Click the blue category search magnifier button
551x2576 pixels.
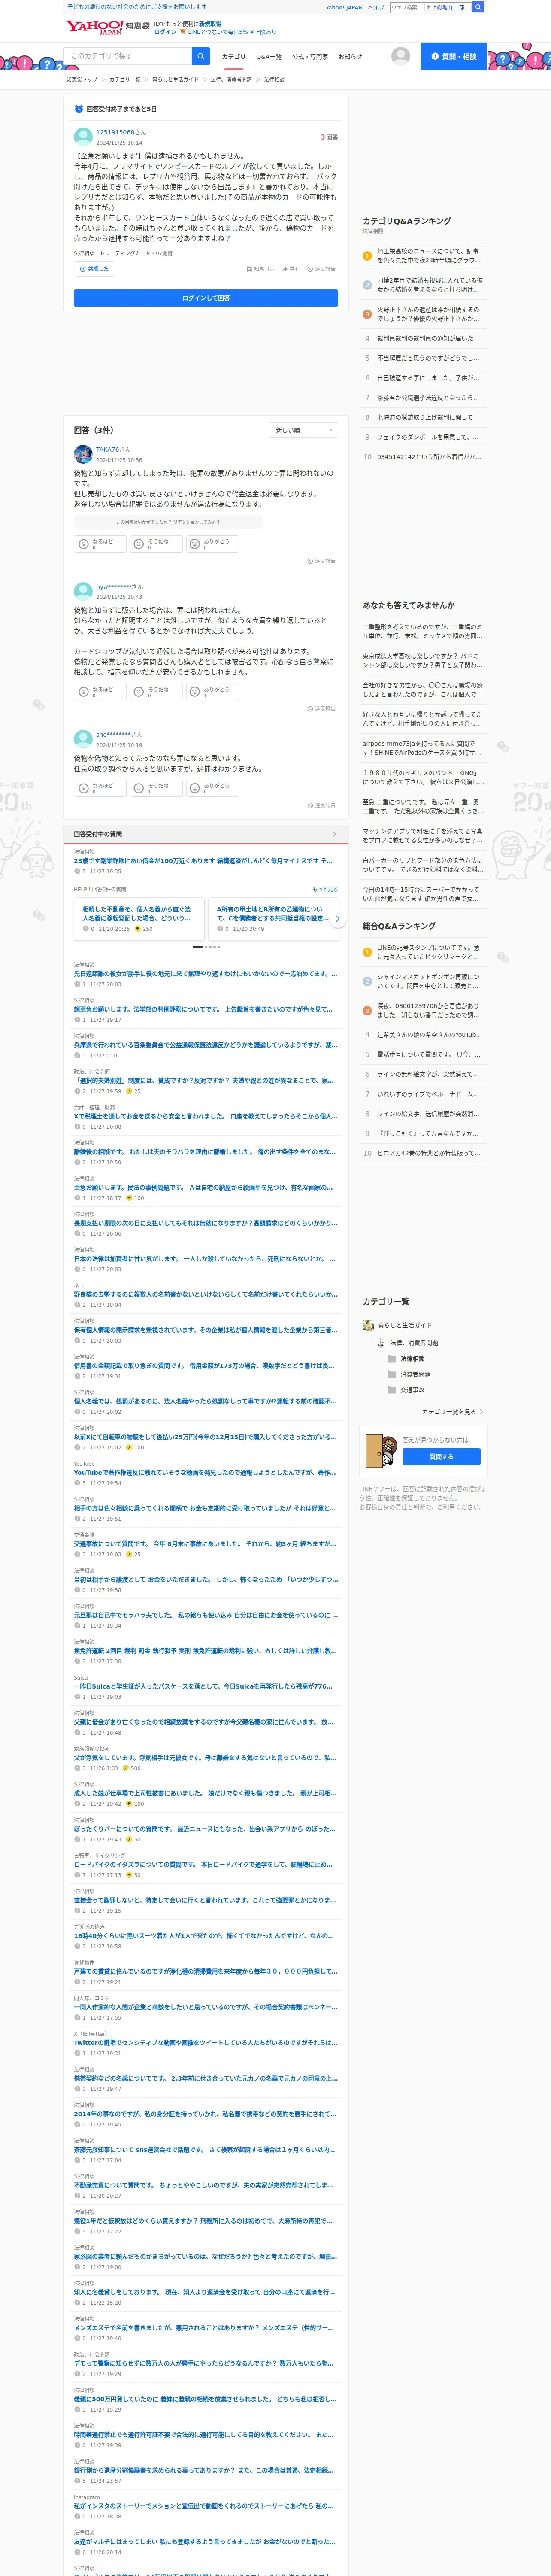[201, 56]
